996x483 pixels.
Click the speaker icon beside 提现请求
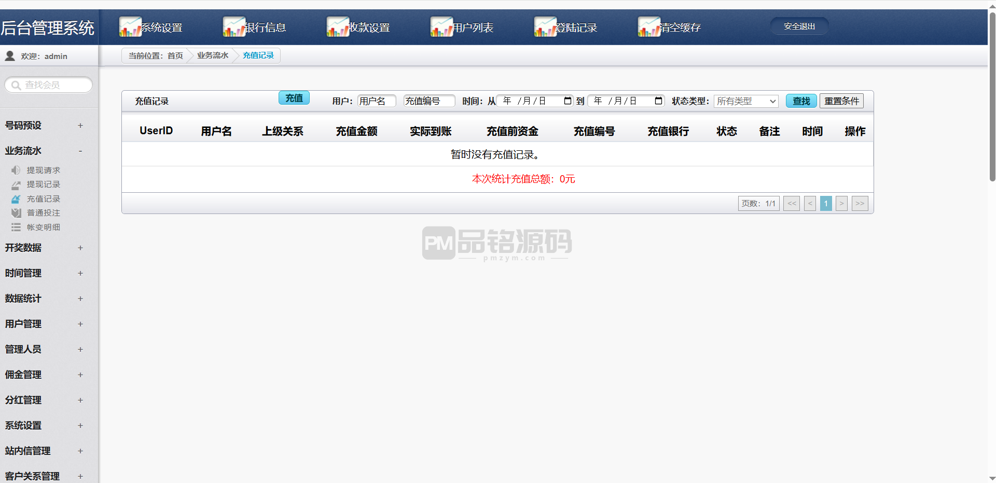16,170
